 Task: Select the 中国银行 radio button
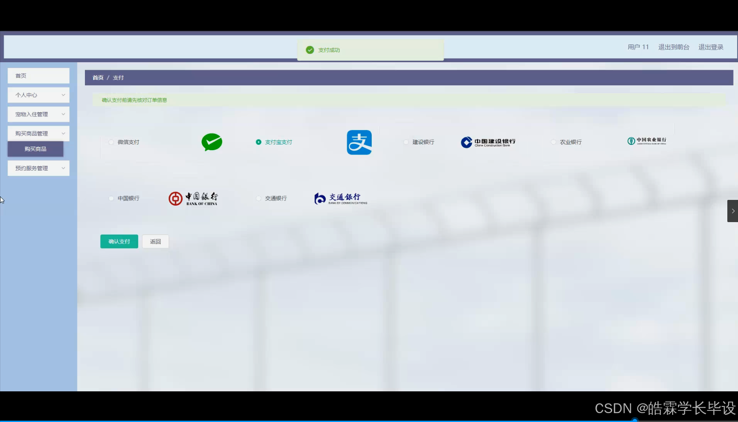click(x=111, y=198)
